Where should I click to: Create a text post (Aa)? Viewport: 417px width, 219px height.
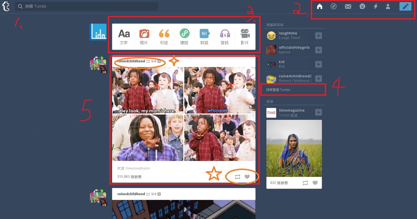124,37
